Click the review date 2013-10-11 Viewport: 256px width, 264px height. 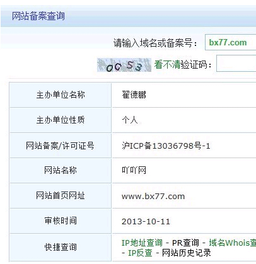tap(146, 221)
